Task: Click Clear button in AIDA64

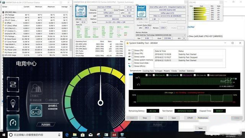Action: (161, 118)
